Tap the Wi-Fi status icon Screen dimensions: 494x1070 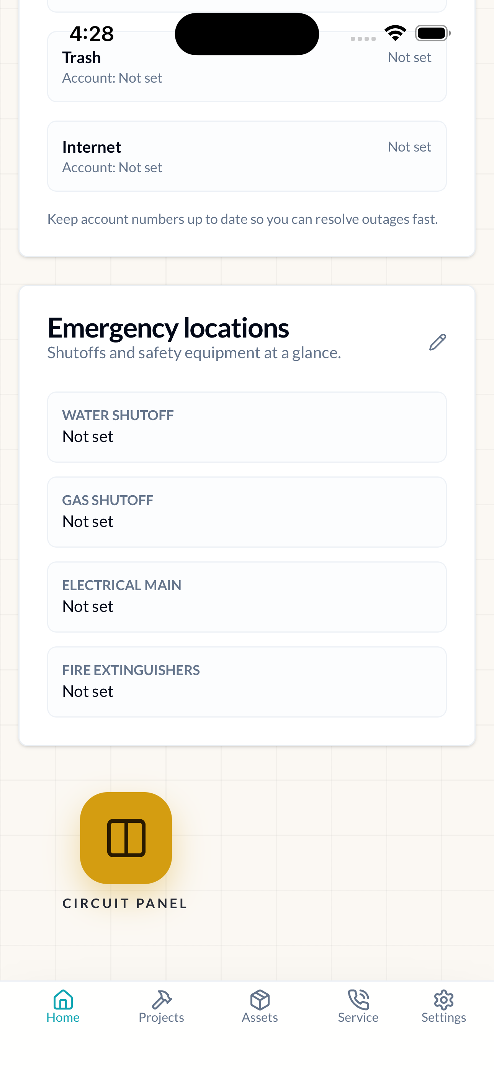pos(394,33)
